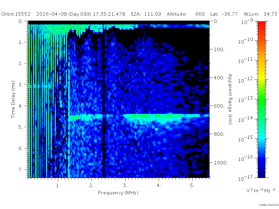279x209 pixels.
Task: Click the 7. tick on Time Delay axis
Action: 21,170
